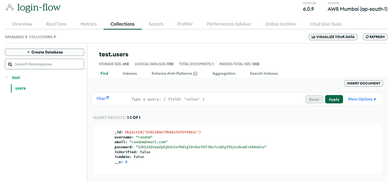This screenshot has height=182, width=392.
Task: Reset the query filter
Action: (x=314, y=99)
